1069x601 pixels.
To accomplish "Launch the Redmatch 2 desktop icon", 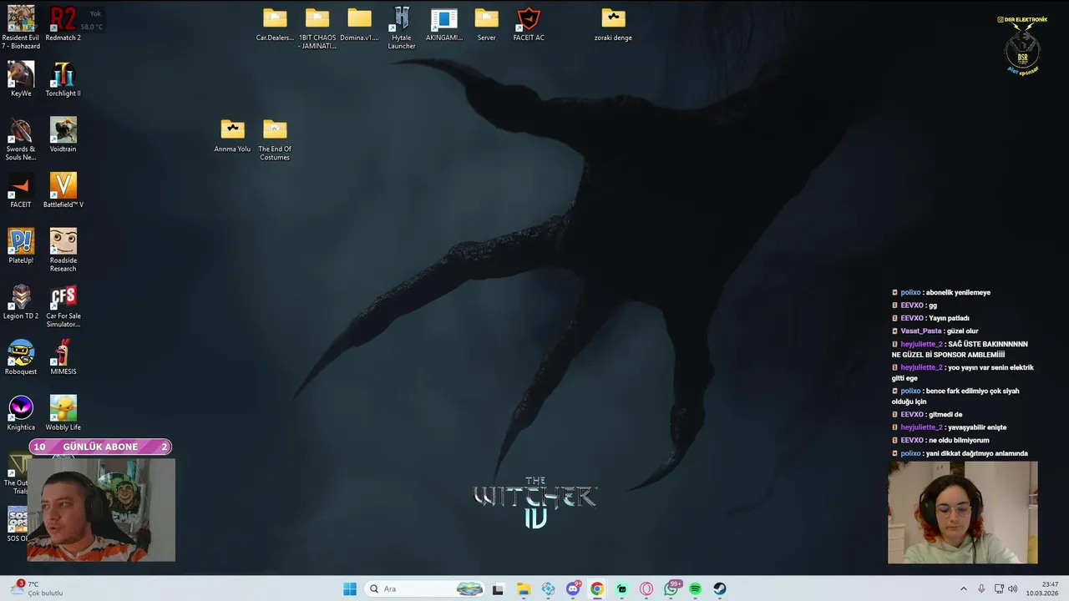I will [x=63, y=23].
